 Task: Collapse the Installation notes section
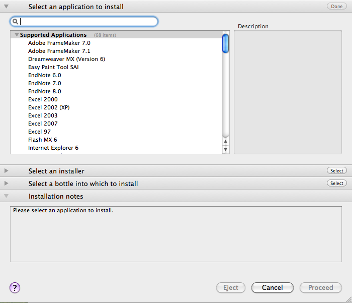6,196
